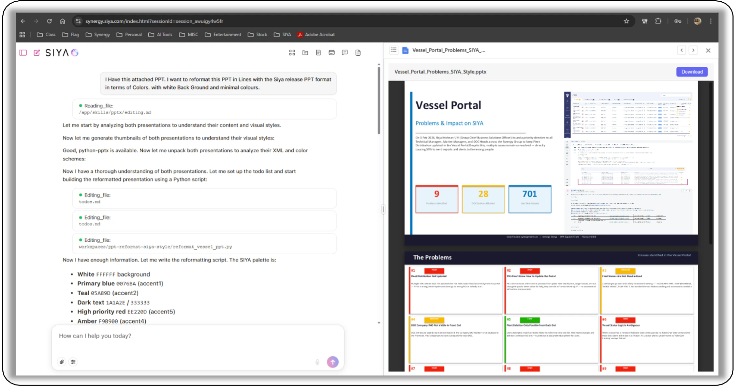Click problem card #5 with green LOW tag

pyautogui.click(x=551, y=340)
